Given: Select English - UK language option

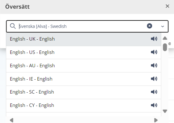Looking at the screenshot, I should [83, 39].
